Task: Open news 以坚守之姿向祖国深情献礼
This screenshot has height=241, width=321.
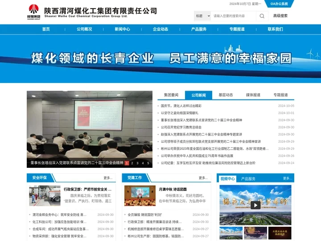Action: coord(180,113)
